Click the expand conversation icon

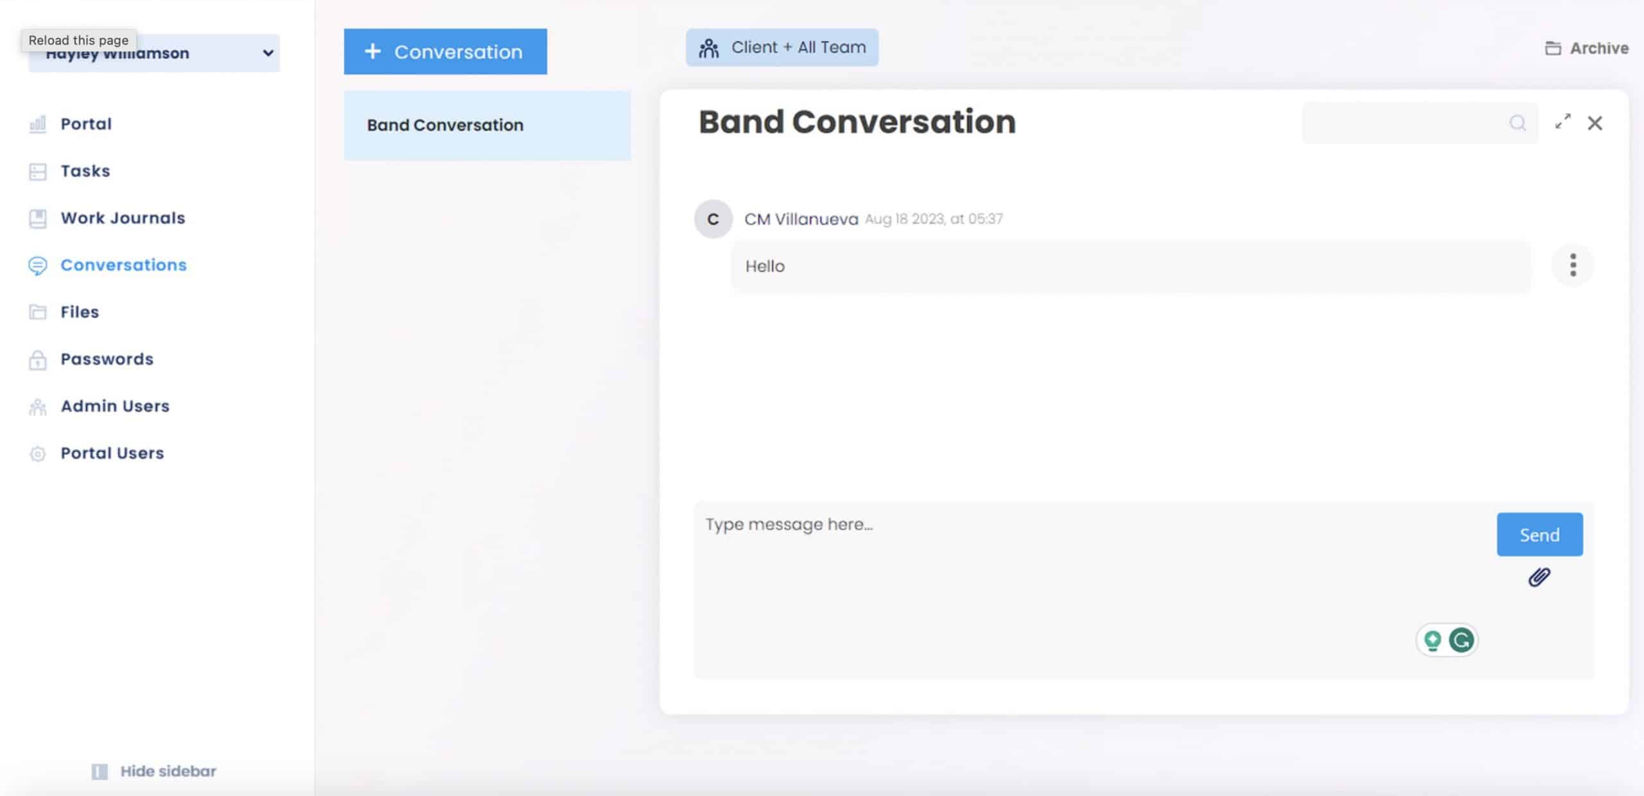pos(1563,121)
